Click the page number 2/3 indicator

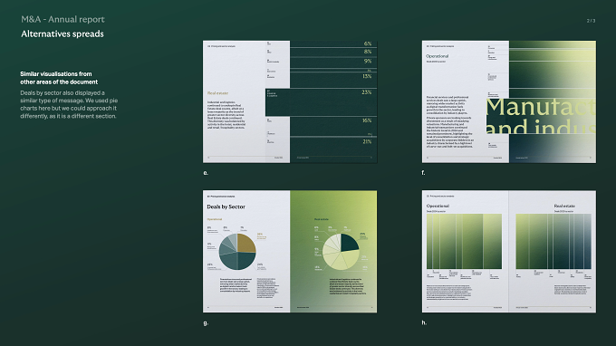[x=591, y=21]
